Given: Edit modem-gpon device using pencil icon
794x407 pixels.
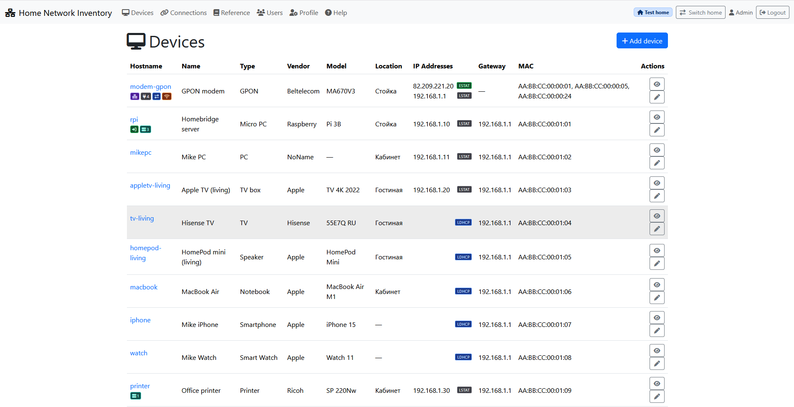Looking at the screenshot, I should pos(657,97).
